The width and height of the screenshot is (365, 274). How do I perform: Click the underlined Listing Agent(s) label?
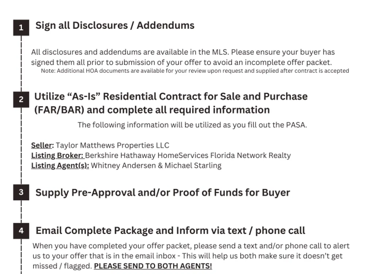click(60, 165)
